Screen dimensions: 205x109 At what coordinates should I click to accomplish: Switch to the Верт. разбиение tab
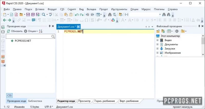(129, 101)
